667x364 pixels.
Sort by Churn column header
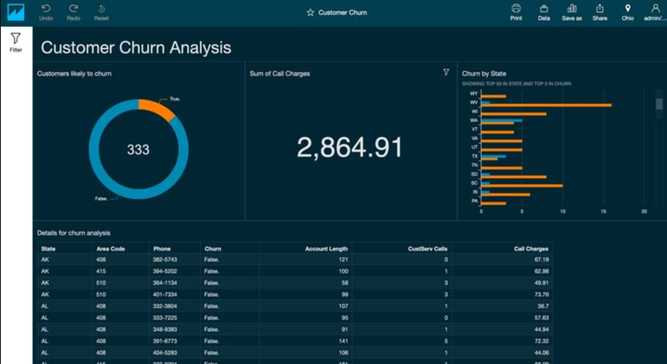(x=213, y=249)
